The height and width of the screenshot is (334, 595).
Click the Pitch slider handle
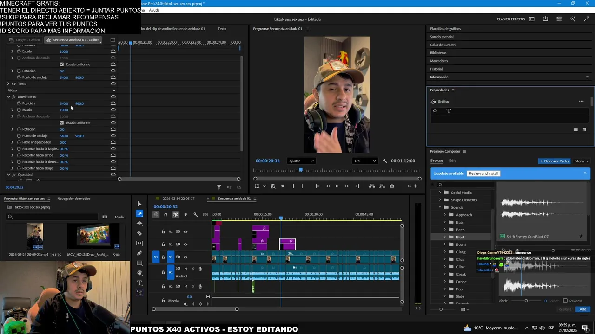click(x=526, y=301)
